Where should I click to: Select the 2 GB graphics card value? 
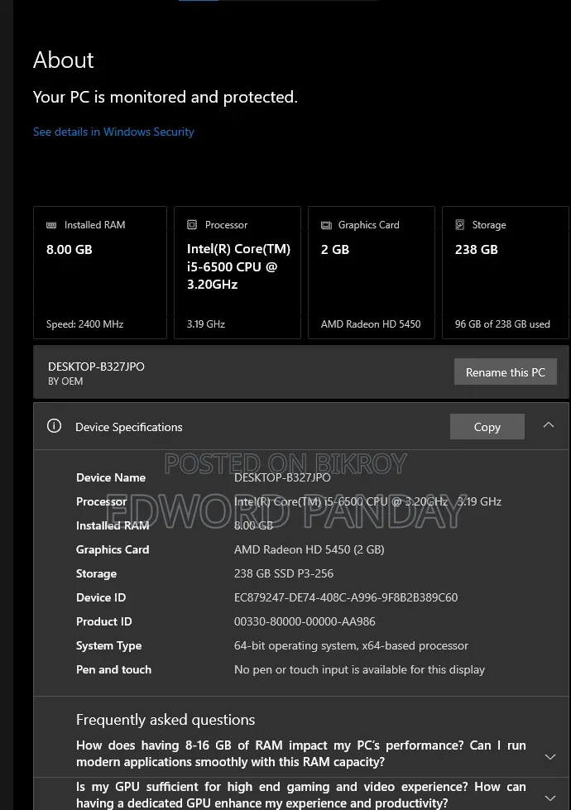pos(335,250)
